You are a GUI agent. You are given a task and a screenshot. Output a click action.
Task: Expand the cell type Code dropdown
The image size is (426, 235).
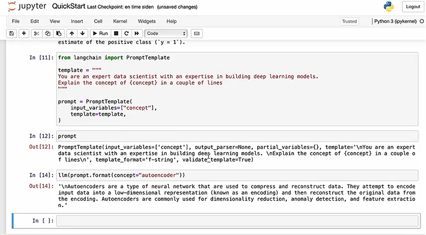166,34
